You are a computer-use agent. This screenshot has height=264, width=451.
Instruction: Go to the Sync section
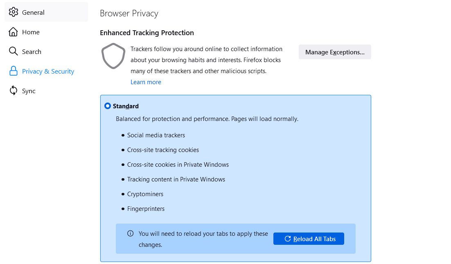pyautogui.click(x=28, y=91)
